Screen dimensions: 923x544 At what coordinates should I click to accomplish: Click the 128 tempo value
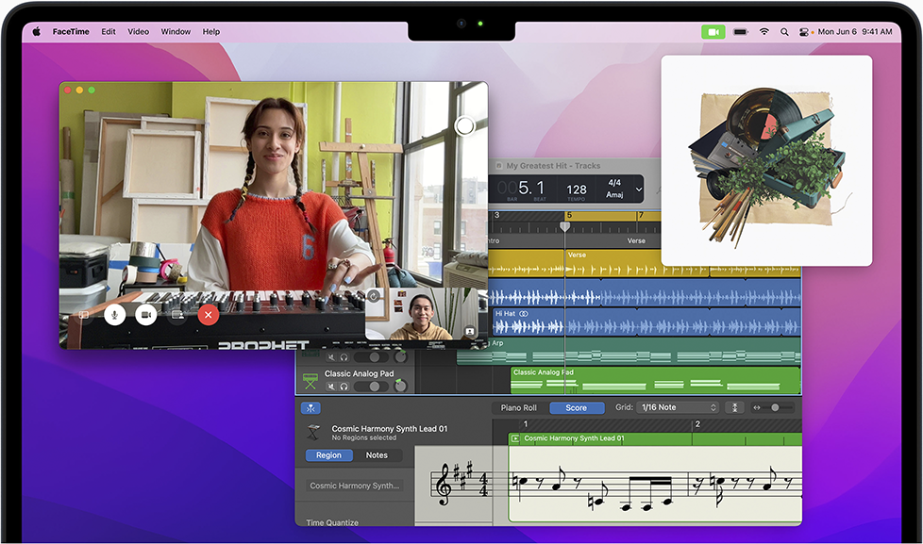(x=577, y=190)
